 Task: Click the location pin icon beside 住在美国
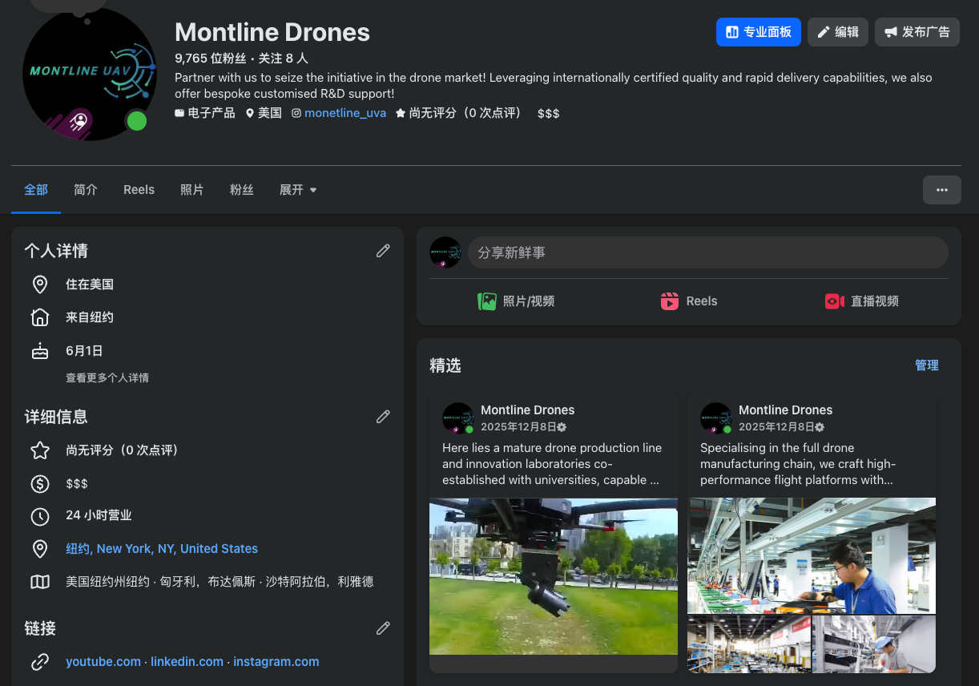click(40, 284)
